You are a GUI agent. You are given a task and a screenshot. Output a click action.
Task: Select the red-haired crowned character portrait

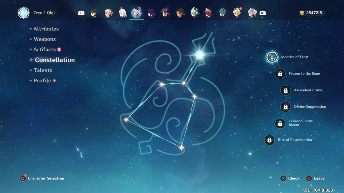click(208, 13)
